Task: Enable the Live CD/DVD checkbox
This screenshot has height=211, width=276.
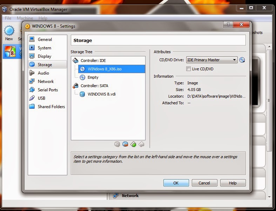Action: [x=188, y=69]
